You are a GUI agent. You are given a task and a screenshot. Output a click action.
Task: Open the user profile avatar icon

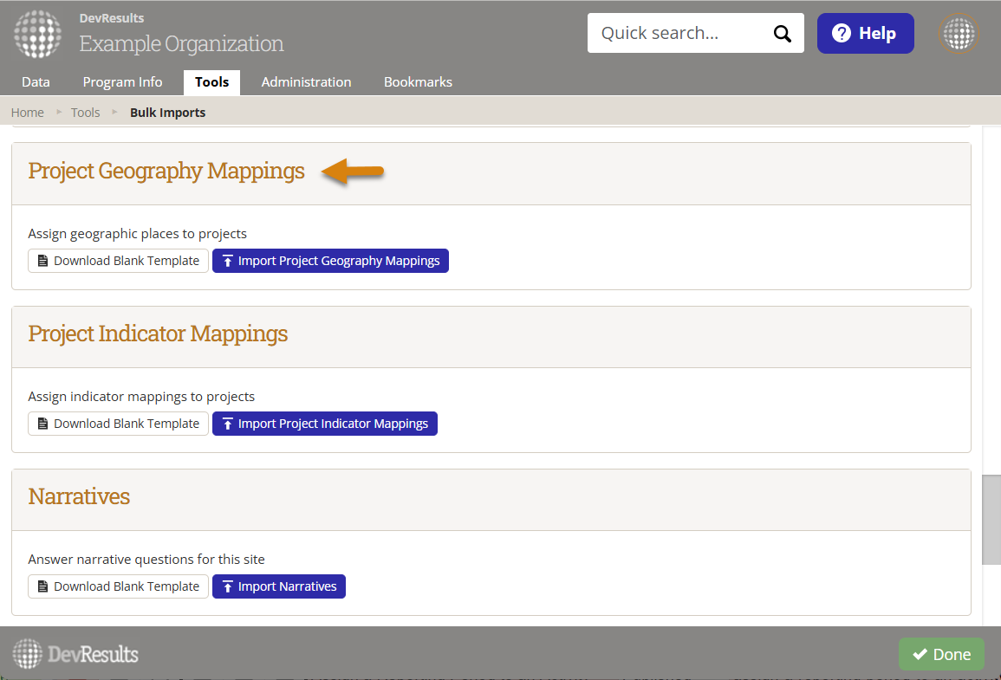(959, 35)
